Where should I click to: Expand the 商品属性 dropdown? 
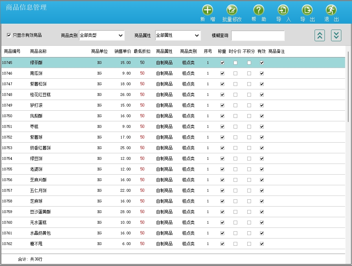[x=178, y=35]
